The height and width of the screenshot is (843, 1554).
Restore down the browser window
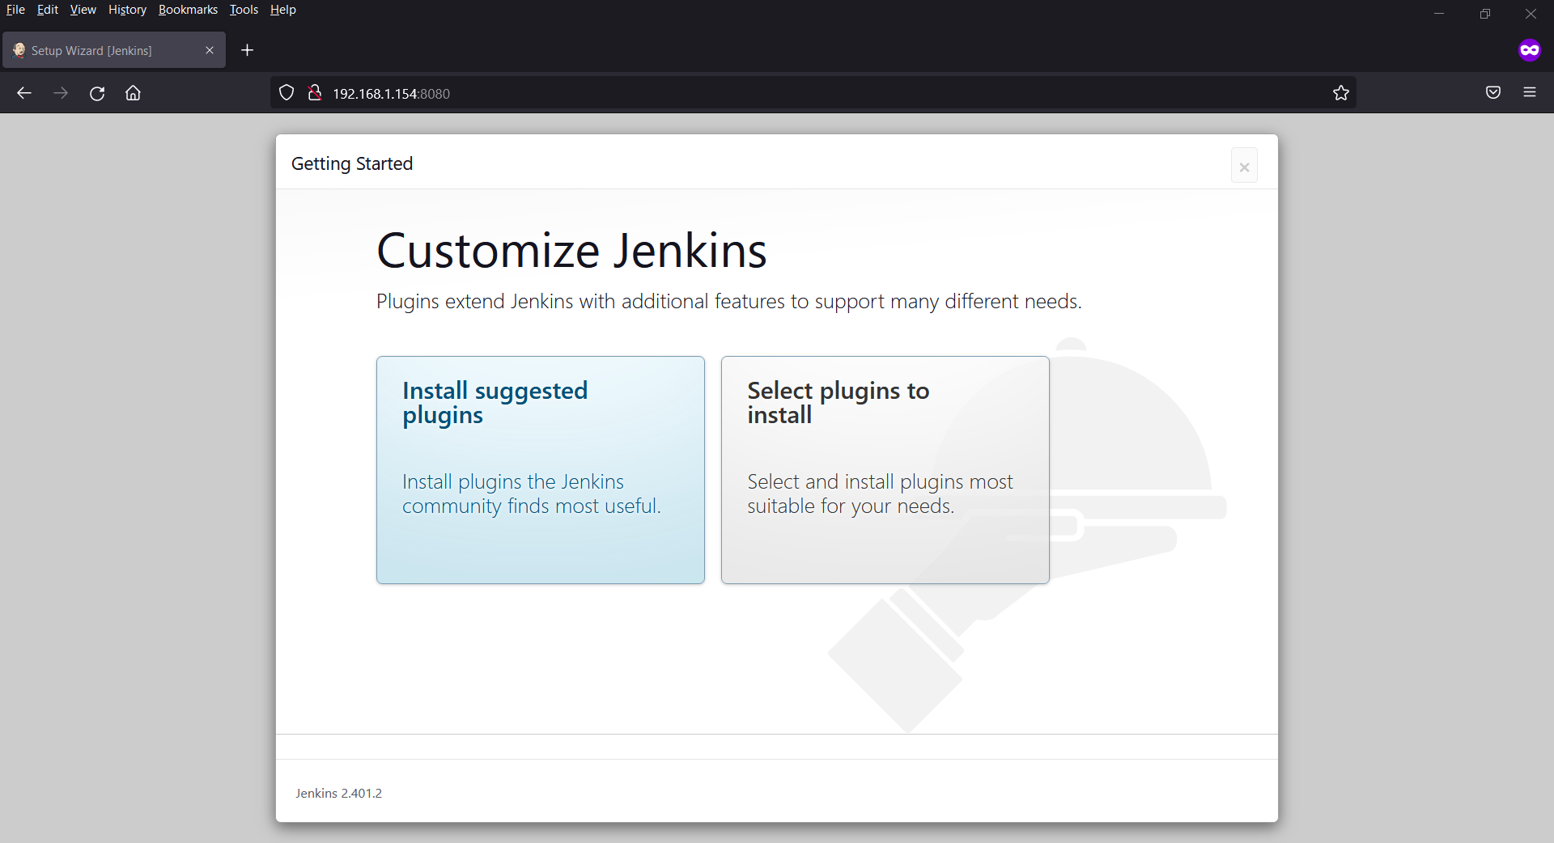tap(1485, 14)
